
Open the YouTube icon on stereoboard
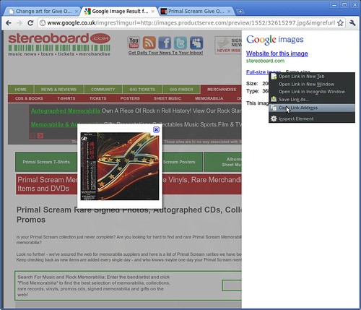[x=134, y=43]
